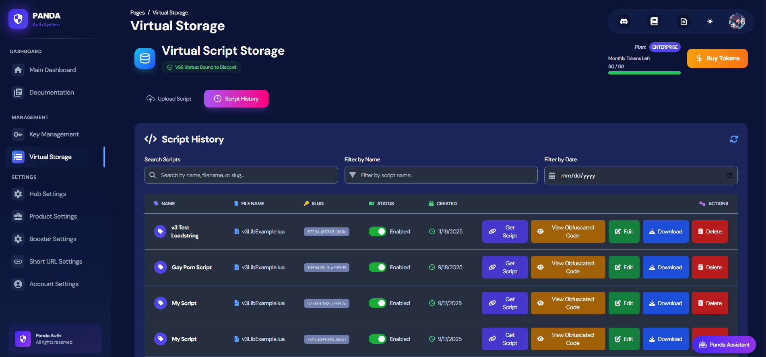Get Script for slug b73fbf102cc93f7a

pyautogui.click(x=505, y=303)
